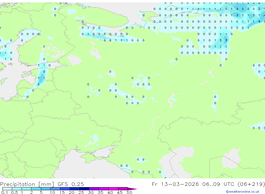
Task: Choose the 30–35 mm purple swatch
Action: pos(94,189)
